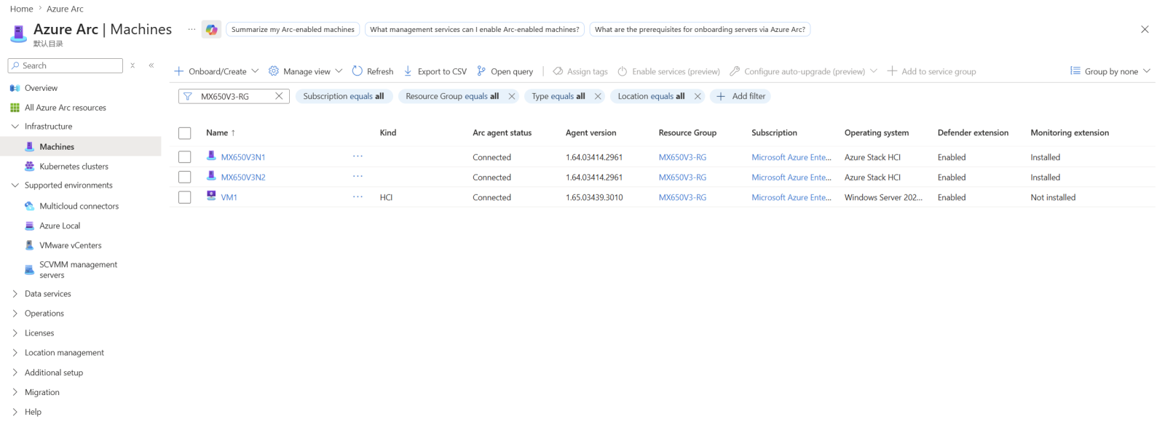This screenshot has height=422, width=1165.
Task: Open MX650V3N2 row ellipsis menu
Action: pyautogui.click(x=358, y=177)
